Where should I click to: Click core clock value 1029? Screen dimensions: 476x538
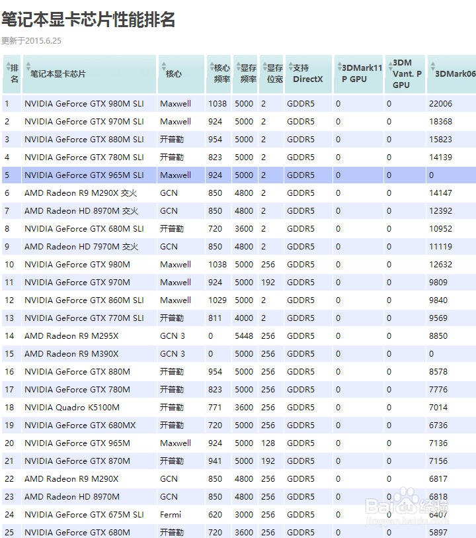218,300
